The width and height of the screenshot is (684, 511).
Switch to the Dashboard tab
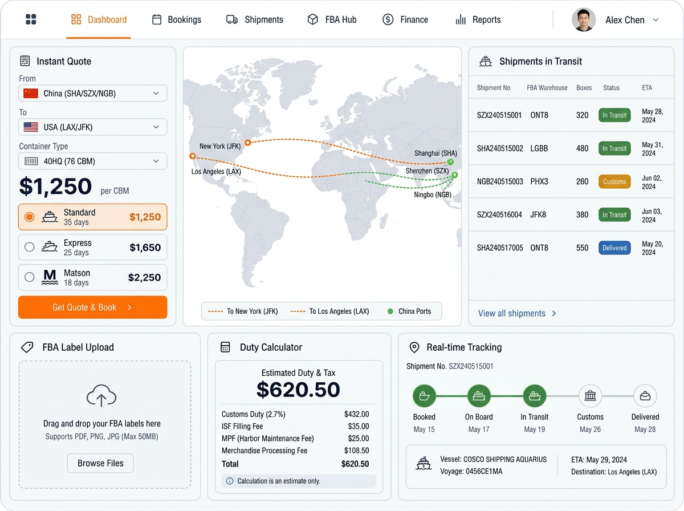(99, 19)
